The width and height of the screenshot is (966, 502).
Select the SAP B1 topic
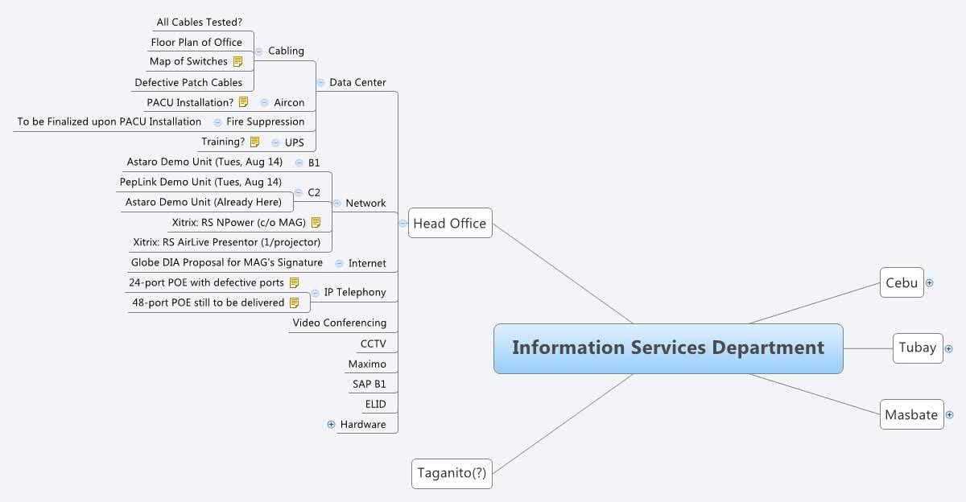pos(371,384)
